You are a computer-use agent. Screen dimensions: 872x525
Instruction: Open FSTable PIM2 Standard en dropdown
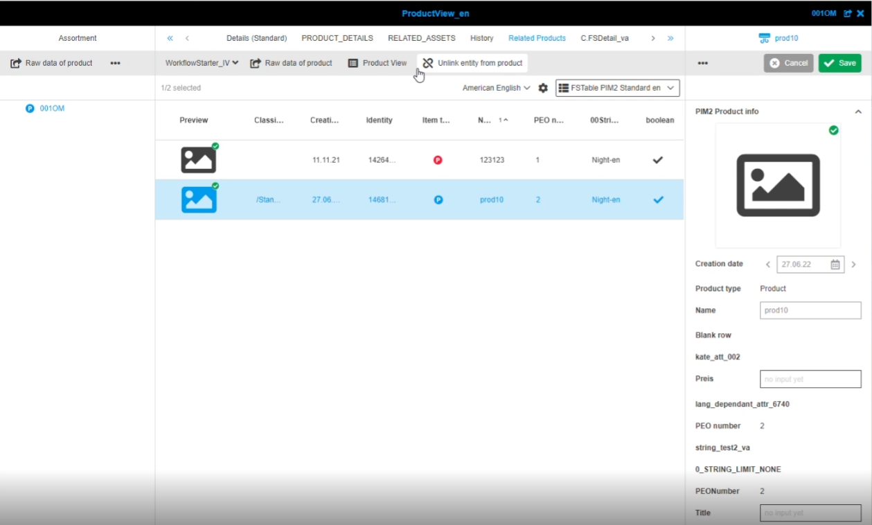coord(617,88)
